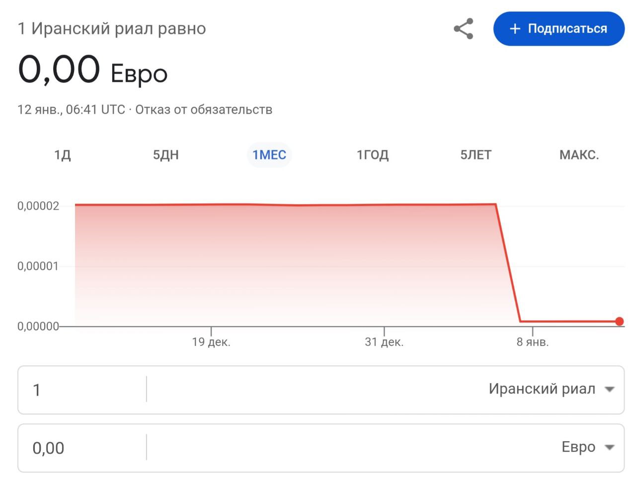Click the converted amount field showing 0,00
Image resolution: width=636 pixels, height=479 pixels.
pyautogui.click(x=75, y=448)
